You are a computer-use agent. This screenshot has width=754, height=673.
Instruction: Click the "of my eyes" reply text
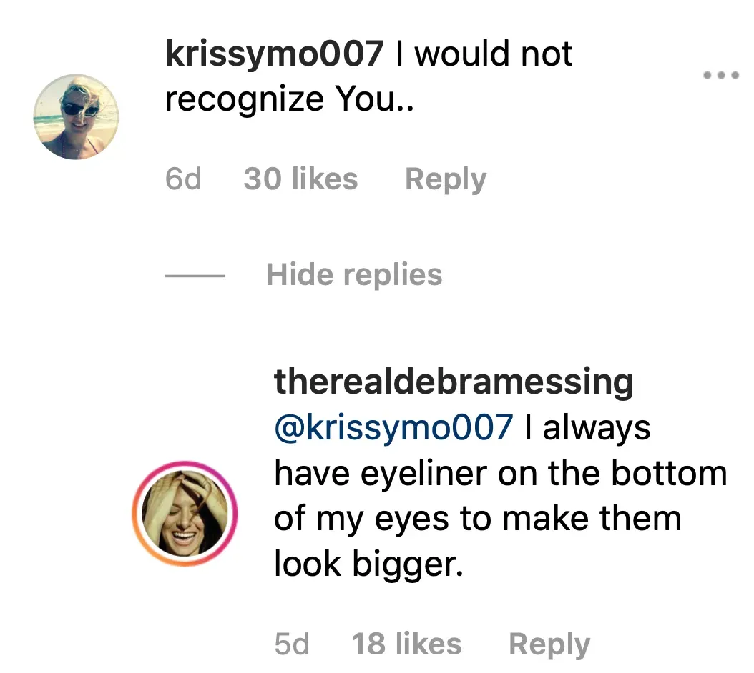361,519
